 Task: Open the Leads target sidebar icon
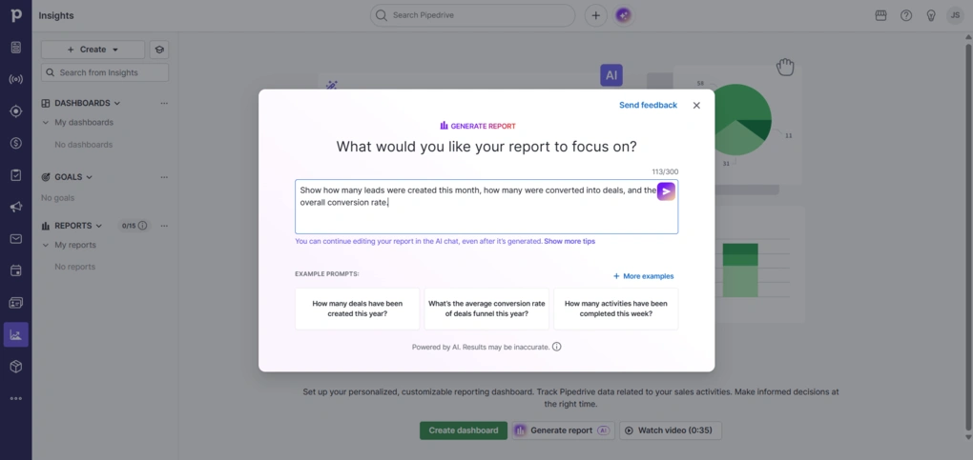click(15, 111)
